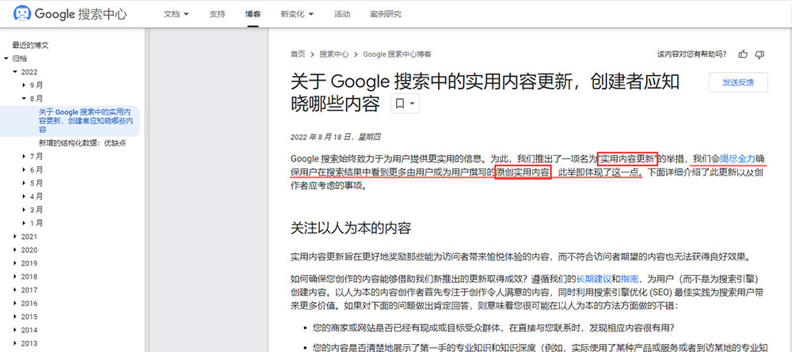Open 最近的博文 in the sidebar
792x352 pixels.
click(x=31, y=45)
